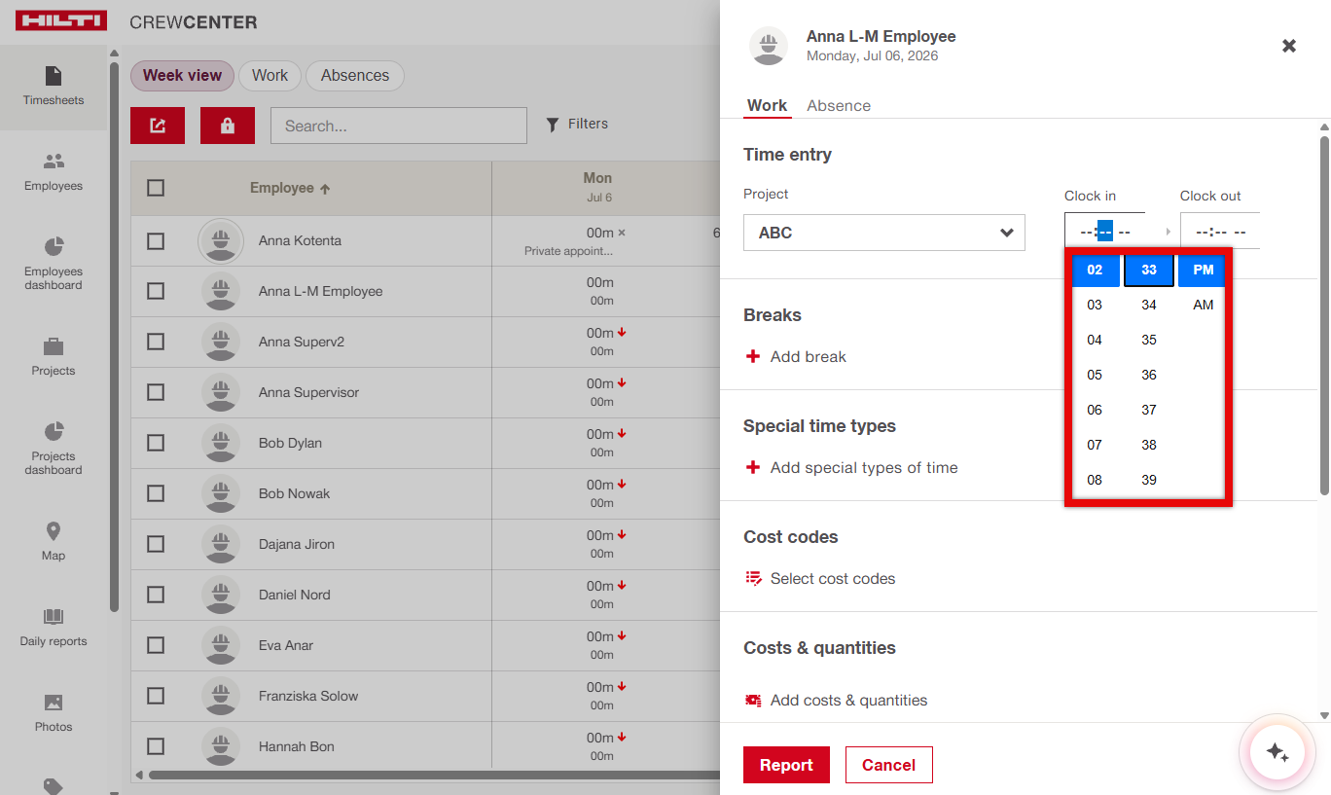Select hour 03 in time picker
Viewport: 1331px width, 795px height.
(x=1095, y=305)
